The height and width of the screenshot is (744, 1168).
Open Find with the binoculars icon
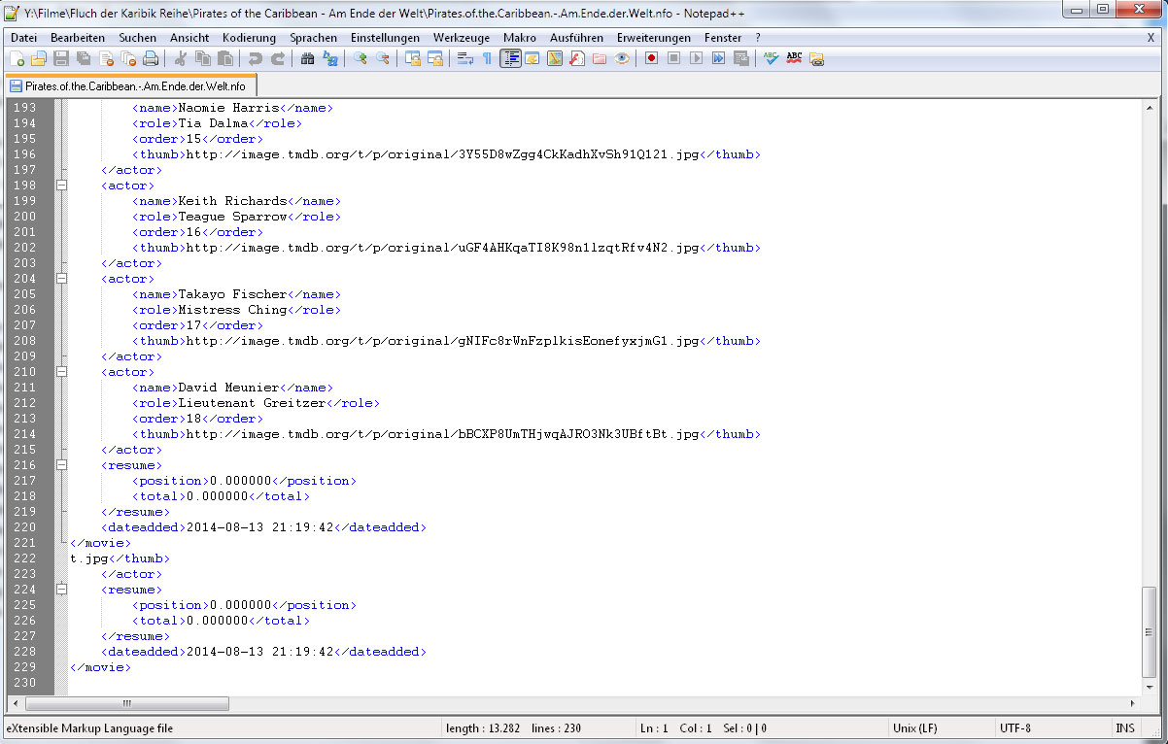(307, 59)
